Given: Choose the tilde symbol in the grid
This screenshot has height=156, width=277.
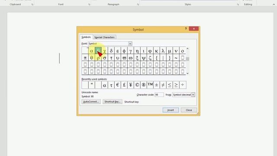Looking at the screenshot, I should tap(176, 58).
